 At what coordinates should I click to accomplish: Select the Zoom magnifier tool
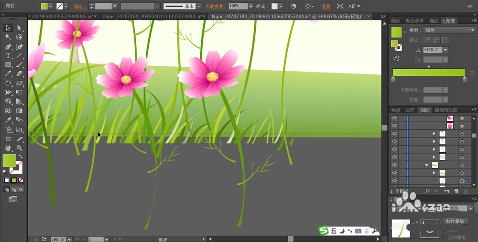click(20, 148)
